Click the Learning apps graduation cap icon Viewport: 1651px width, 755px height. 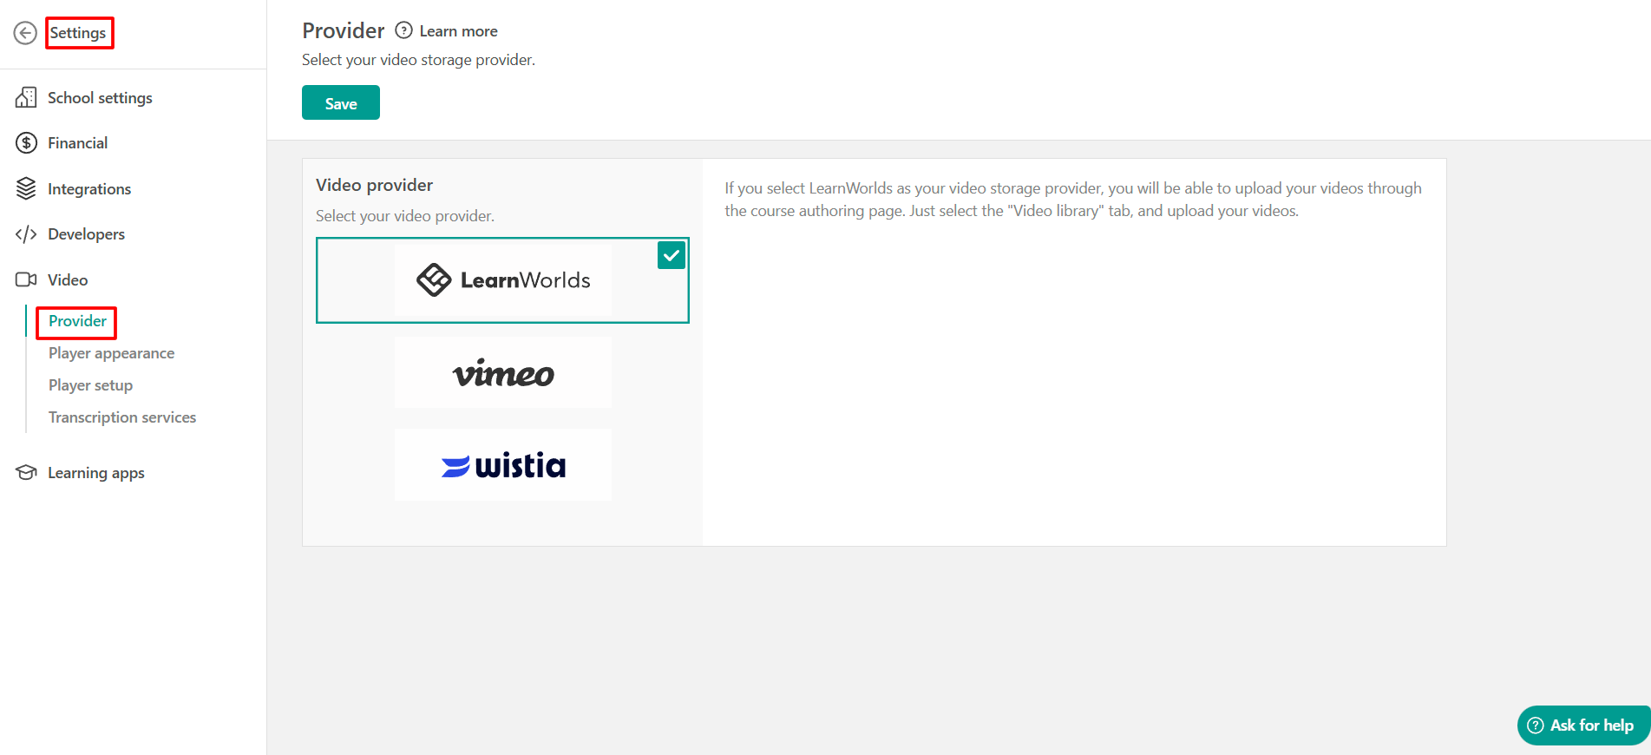[26, 472]
